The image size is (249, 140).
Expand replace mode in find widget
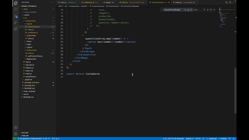[162, 10]
